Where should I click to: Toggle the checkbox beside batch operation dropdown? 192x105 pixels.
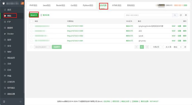(x=31, y=47)
